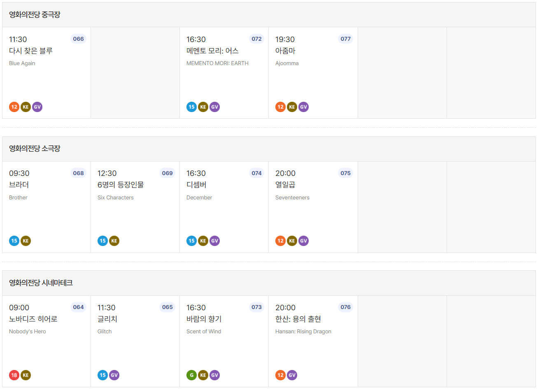
Task: Open the film title 아줌마
Action: tap(285, 51)
